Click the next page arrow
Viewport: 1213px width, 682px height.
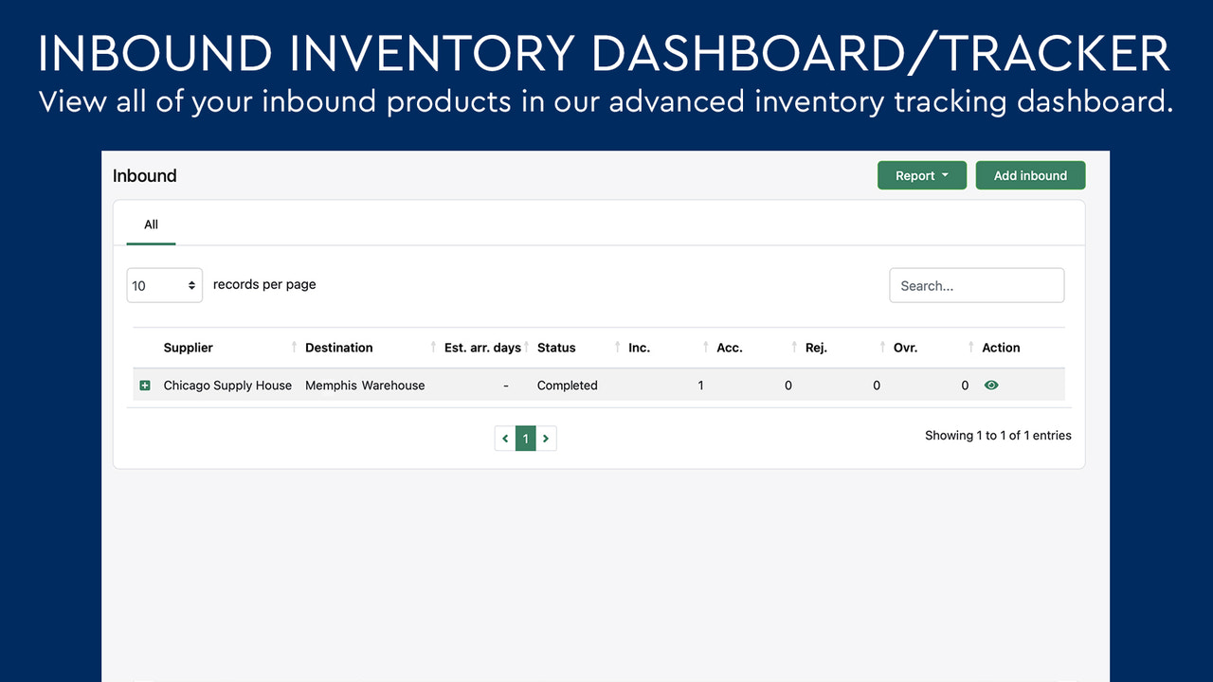click(x=546, y=438)
